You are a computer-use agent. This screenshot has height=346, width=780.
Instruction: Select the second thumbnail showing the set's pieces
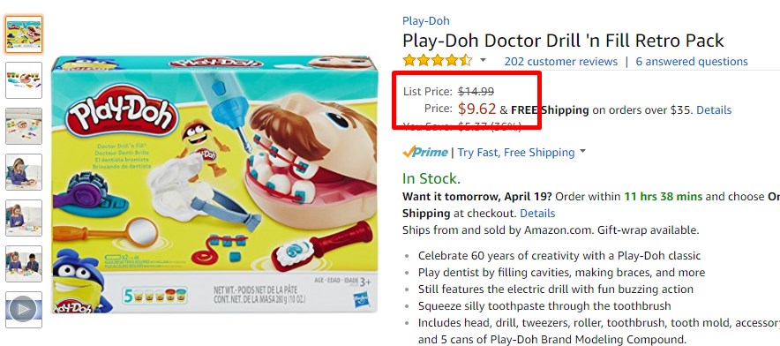tap(24, 80)
